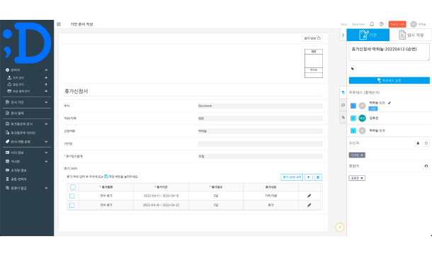This screenshot has height=256, width=432.
Task: Click the 휴가 상세 내역 button
Action: [292, 177]
